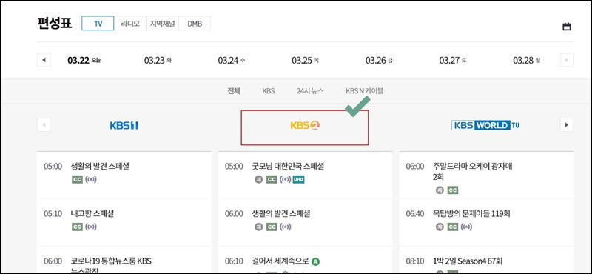The width and height of the screenshot is (592, 274).
Task: Select the KBS WORLD TV channel logo
Action: (x=485, y=125)
